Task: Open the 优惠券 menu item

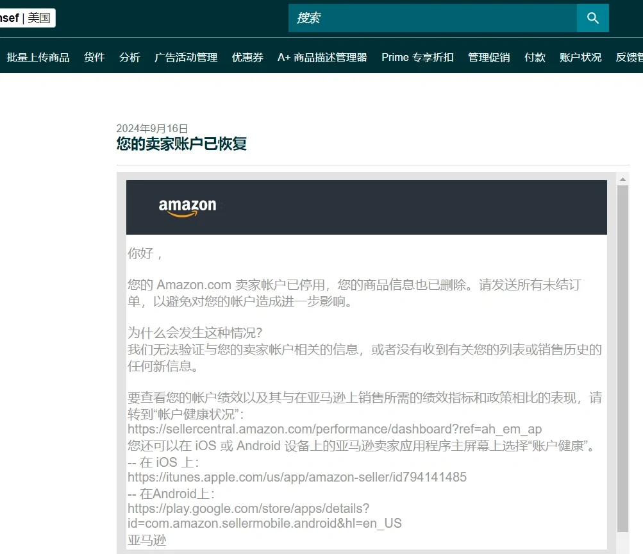Action: pyautogui.click(x=247, y=58)
